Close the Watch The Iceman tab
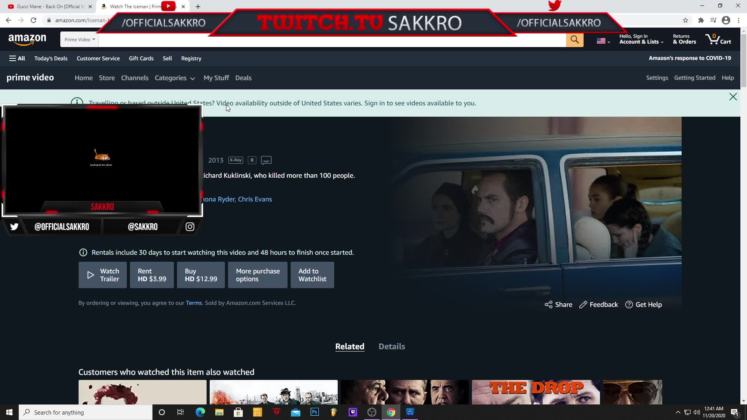This screenshot has width=747, height=420. click(x=183, y=7)
